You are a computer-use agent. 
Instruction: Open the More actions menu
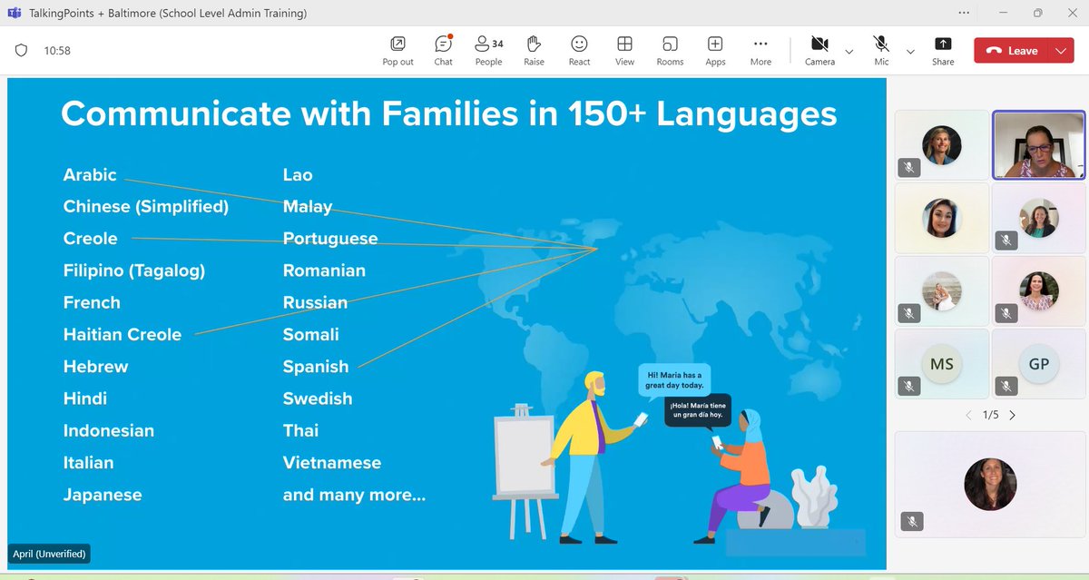[x=760, y=51]
